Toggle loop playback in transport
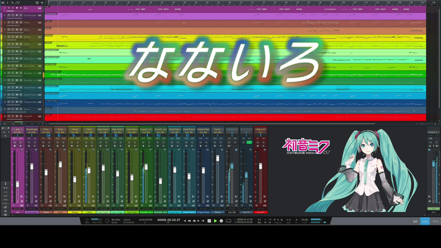The image size is (441, 248). [228, 221]
